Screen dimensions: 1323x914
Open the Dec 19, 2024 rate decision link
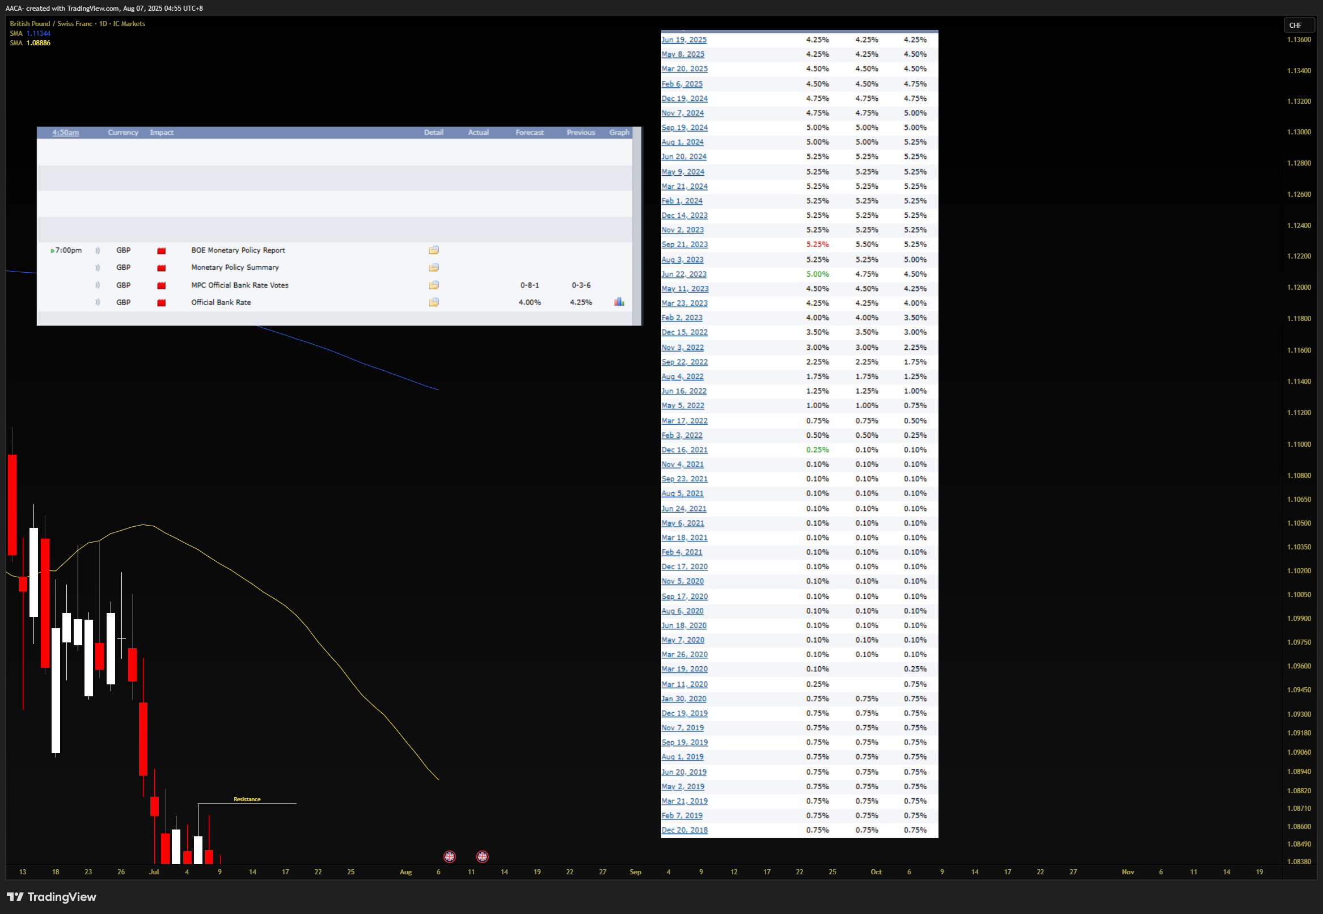click(684, 99)
